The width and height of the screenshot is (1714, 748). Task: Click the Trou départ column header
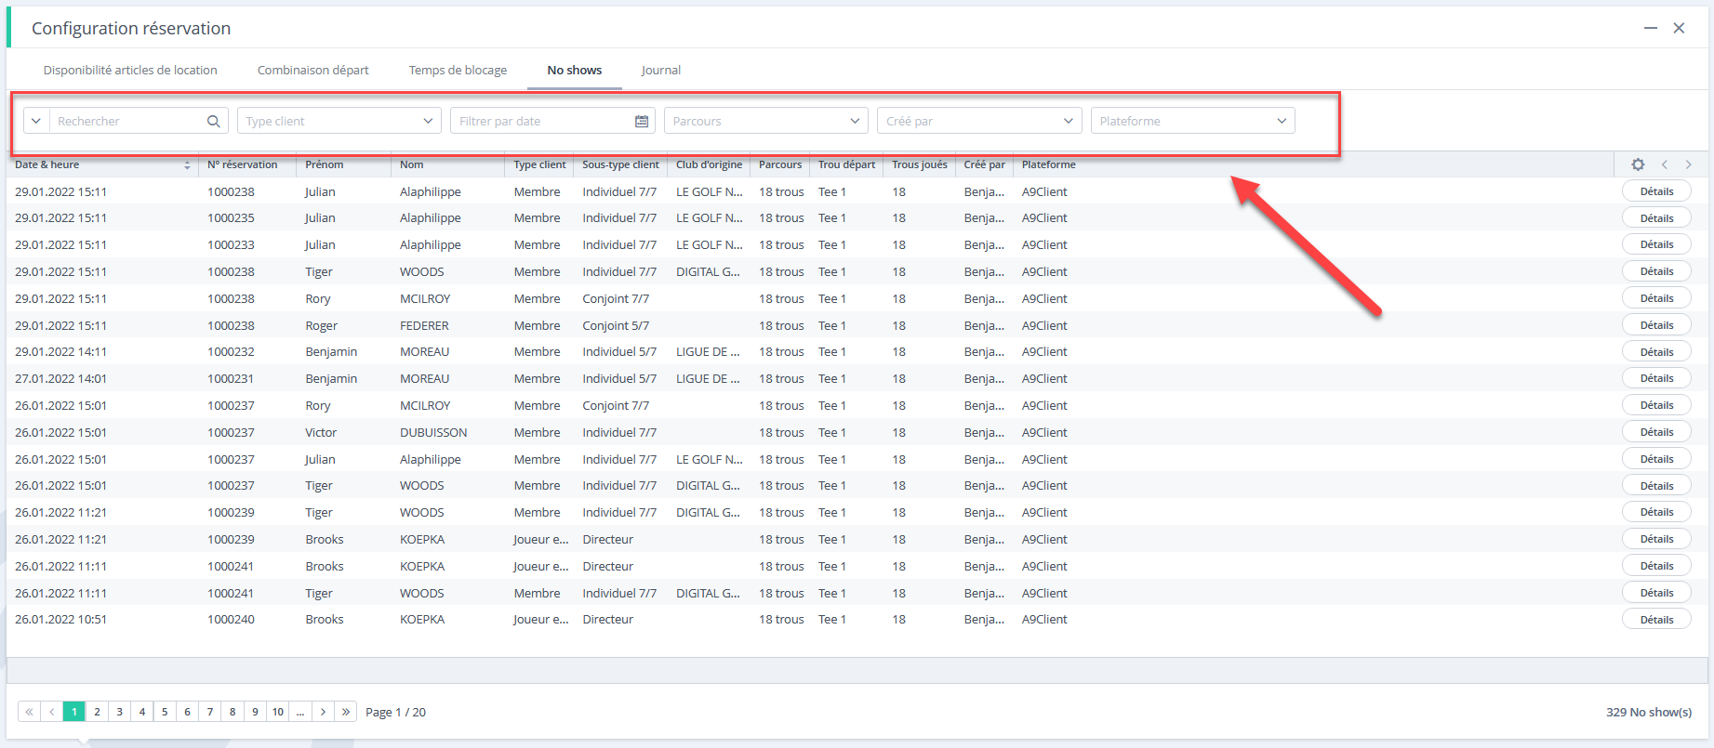tap(846, 164)
